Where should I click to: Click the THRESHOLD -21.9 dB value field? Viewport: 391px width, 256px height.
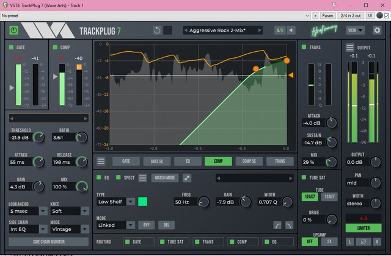(21, 138)
